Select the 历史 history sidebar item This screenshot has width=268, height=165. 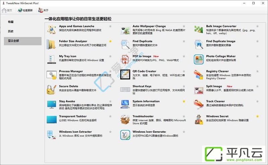(23, 31)
